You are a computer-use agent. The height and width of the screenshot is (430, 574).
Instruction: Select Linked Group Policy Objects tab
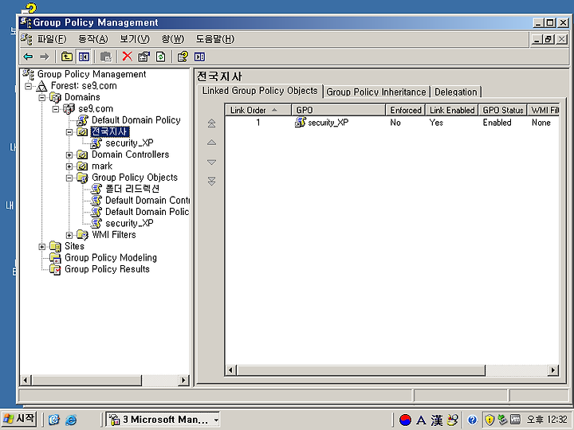point(260,91)
